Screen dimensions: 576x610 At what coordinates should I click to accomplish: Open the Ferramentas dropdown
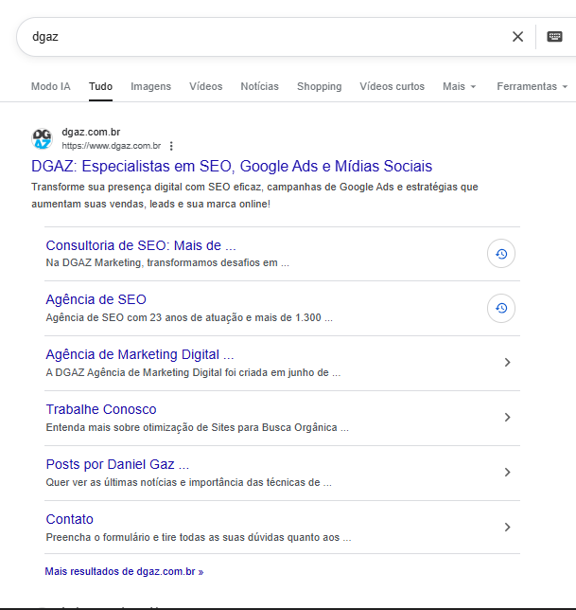pyautogui.click(x=532, y=86)
